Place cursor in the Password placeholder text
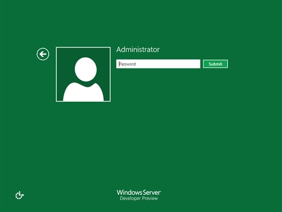 [127, 64]
